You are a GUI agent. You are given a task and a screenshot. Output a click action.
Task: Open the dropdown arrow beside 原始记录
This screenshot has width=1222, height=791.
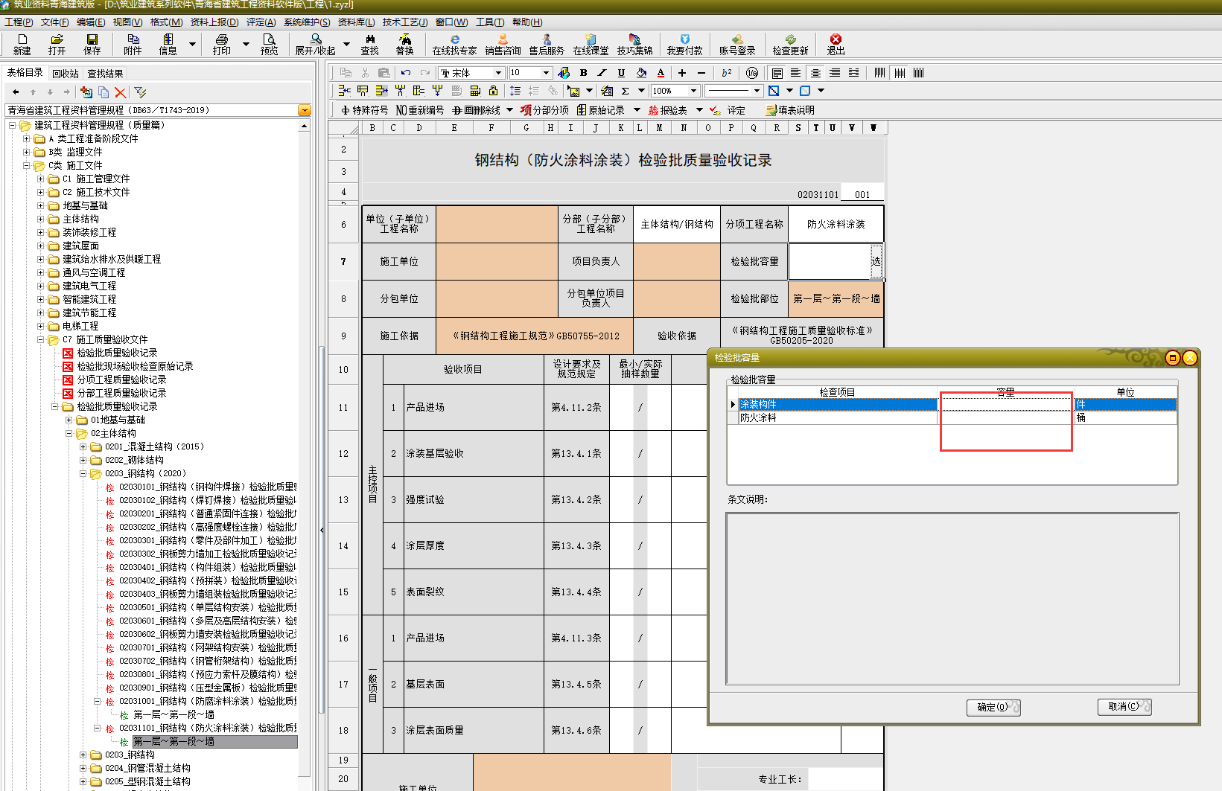coord(637,110)
